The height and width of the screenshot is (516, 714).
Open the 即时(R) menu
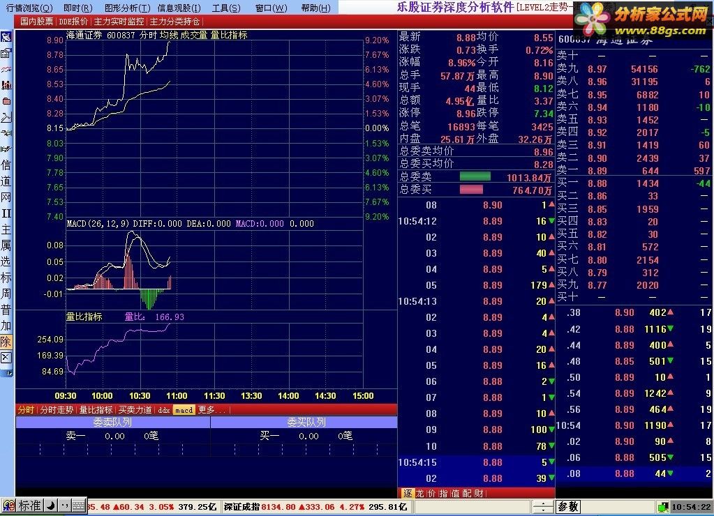[78, 8]
